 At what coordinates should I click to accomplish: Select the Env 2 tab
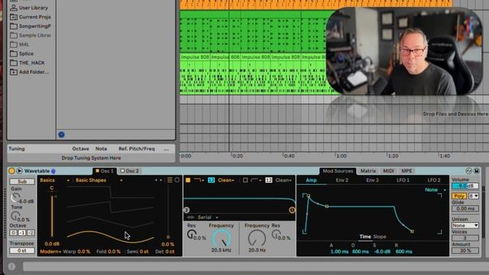click(342, 180)
